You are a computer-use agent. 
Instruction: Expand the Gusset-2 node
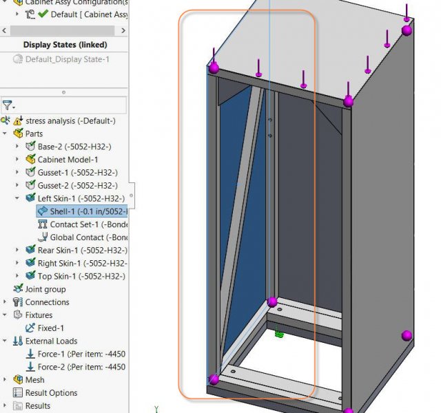pos(17,185)
